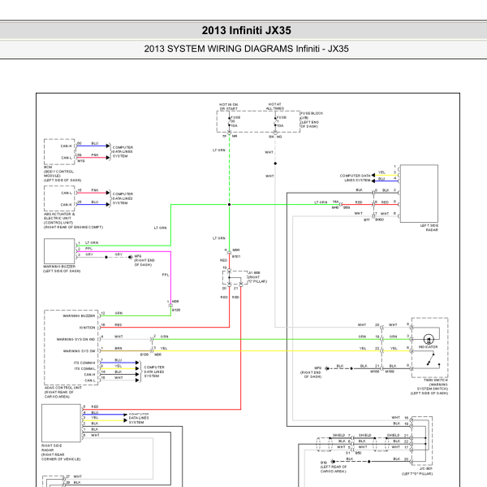
Task: Click 'COMPUTER DATA LINES SYSTEM' beside ADAS control unit
Action: tap(154, 372)
